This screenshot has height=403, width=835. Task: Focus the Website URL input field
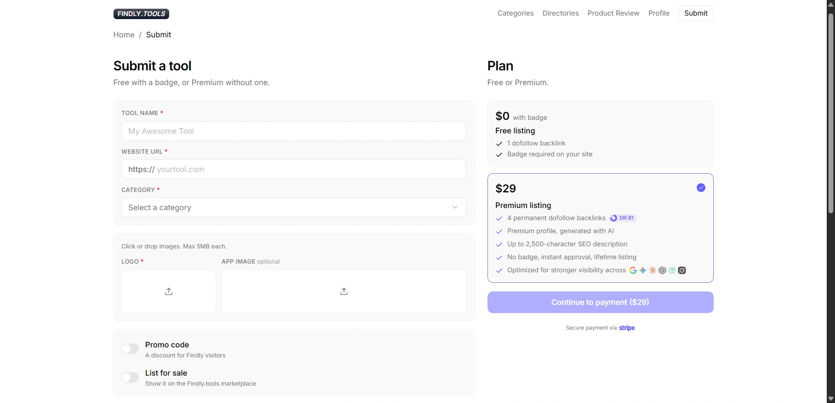coord(294,169)
